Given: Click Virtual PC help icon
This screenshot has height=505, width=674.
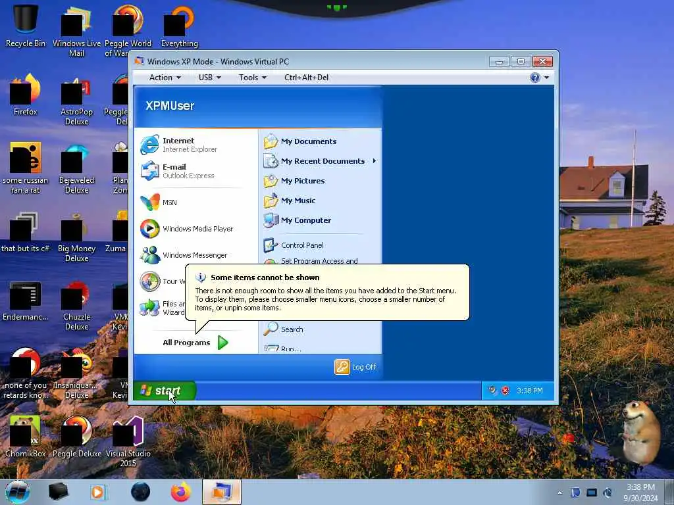Looking at the screenshot, I should [x=534, y=78].
